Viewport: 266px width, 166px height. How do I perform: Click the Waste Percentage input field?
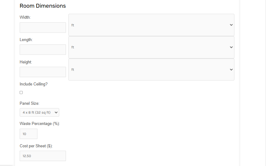(29, 134)
